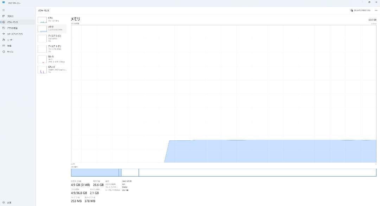Select the GPU 0 resource item
Viewport: 380px width, 206px height.
click(x=52, y=69)
